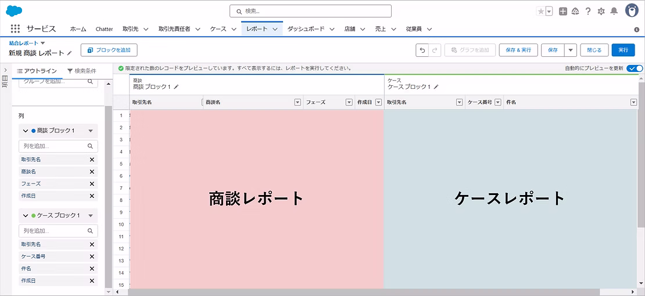Click 列を追加 field under ケース ブロック 1

tap(59, 230)
